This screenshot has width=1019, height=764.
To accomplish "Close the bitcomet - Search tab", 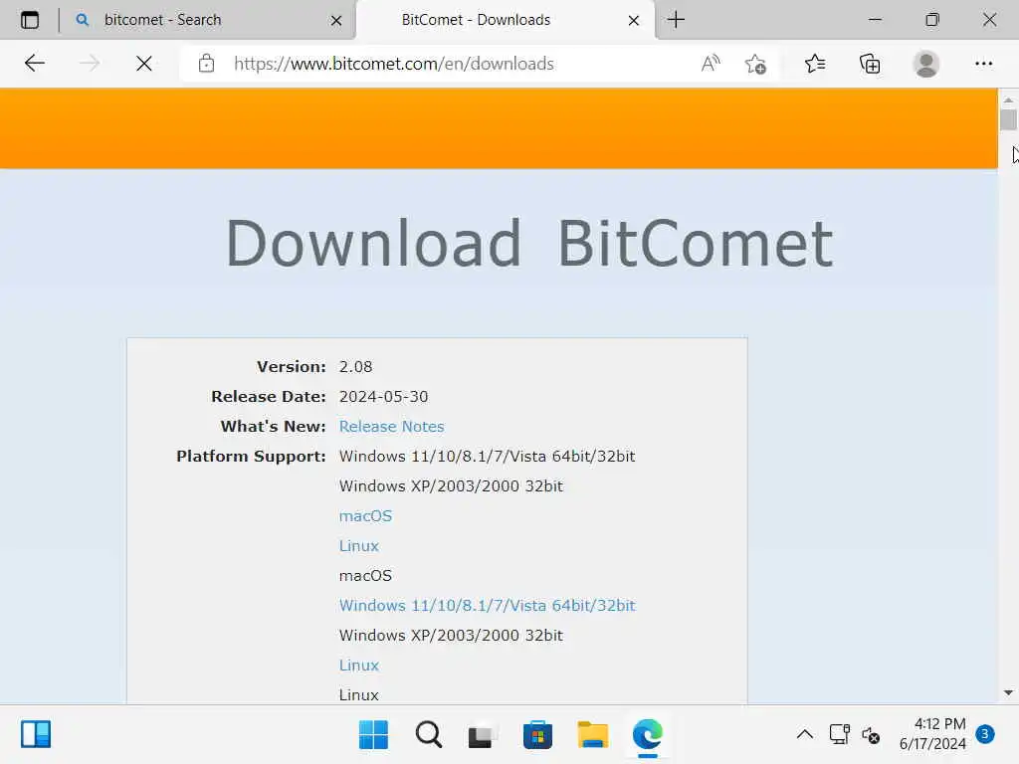I will point(336,21).
